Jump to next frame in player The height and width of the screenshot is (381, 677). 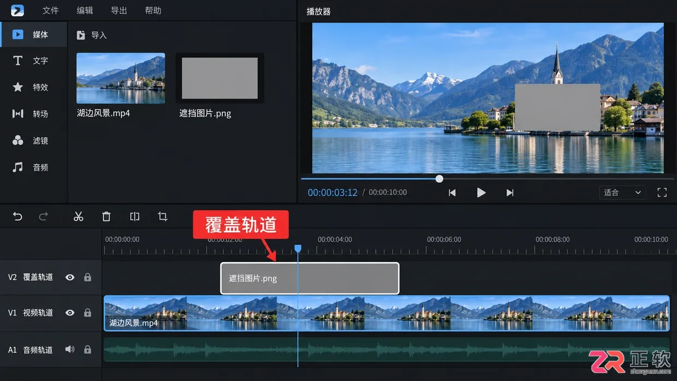pos(510,192)
